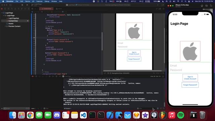The image size is (215, 121).
Task: Click the code editor vertical scrollbar
Action: (x=102, y=41)
